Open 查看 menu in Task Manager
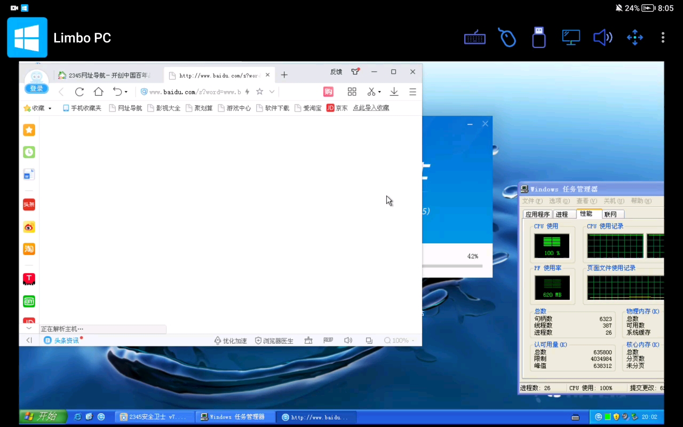683x427 pixels. 586,201
